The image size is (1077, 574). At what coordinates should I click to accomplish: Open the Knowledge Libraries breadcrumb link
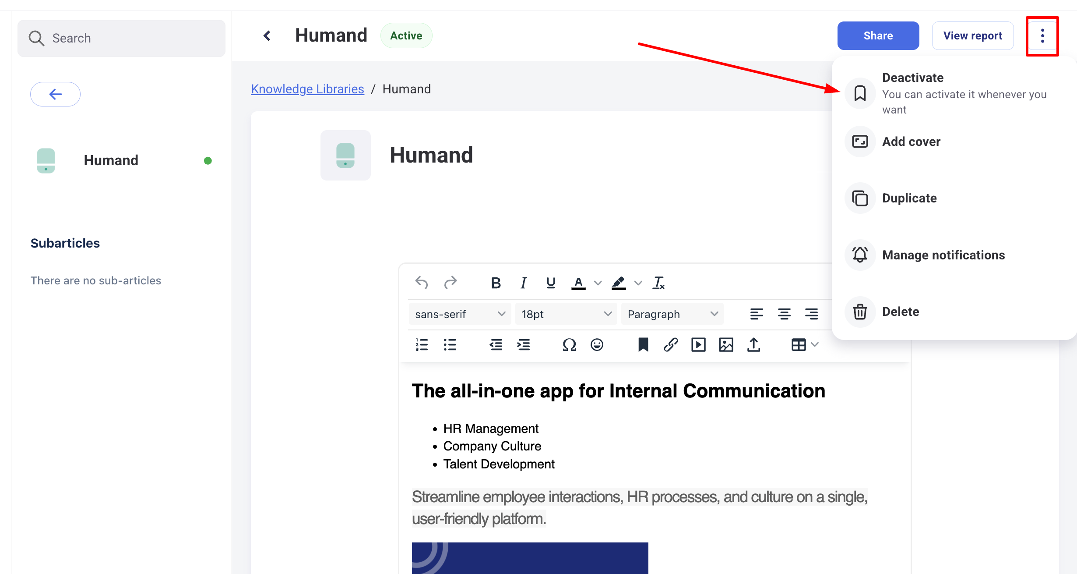[x=307, y=89]
